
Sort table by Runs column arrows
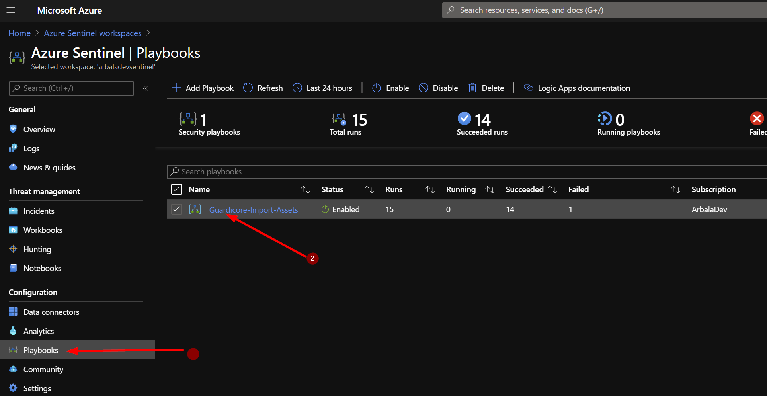pyautogui.click(x=430, y=189)
